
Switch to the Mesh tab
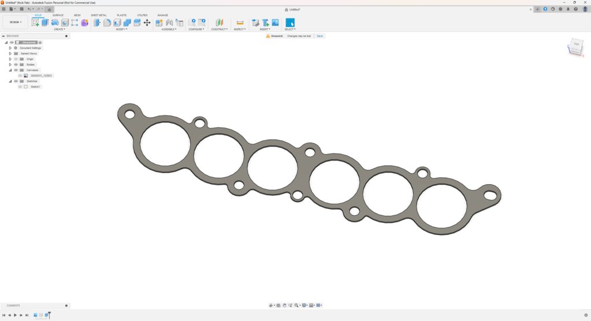click(x=77, y=16)
